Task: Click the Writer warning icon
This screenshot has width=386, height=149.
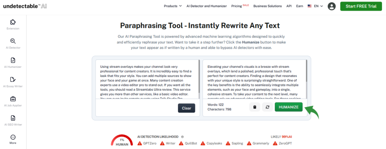Action: click(162, 143)
